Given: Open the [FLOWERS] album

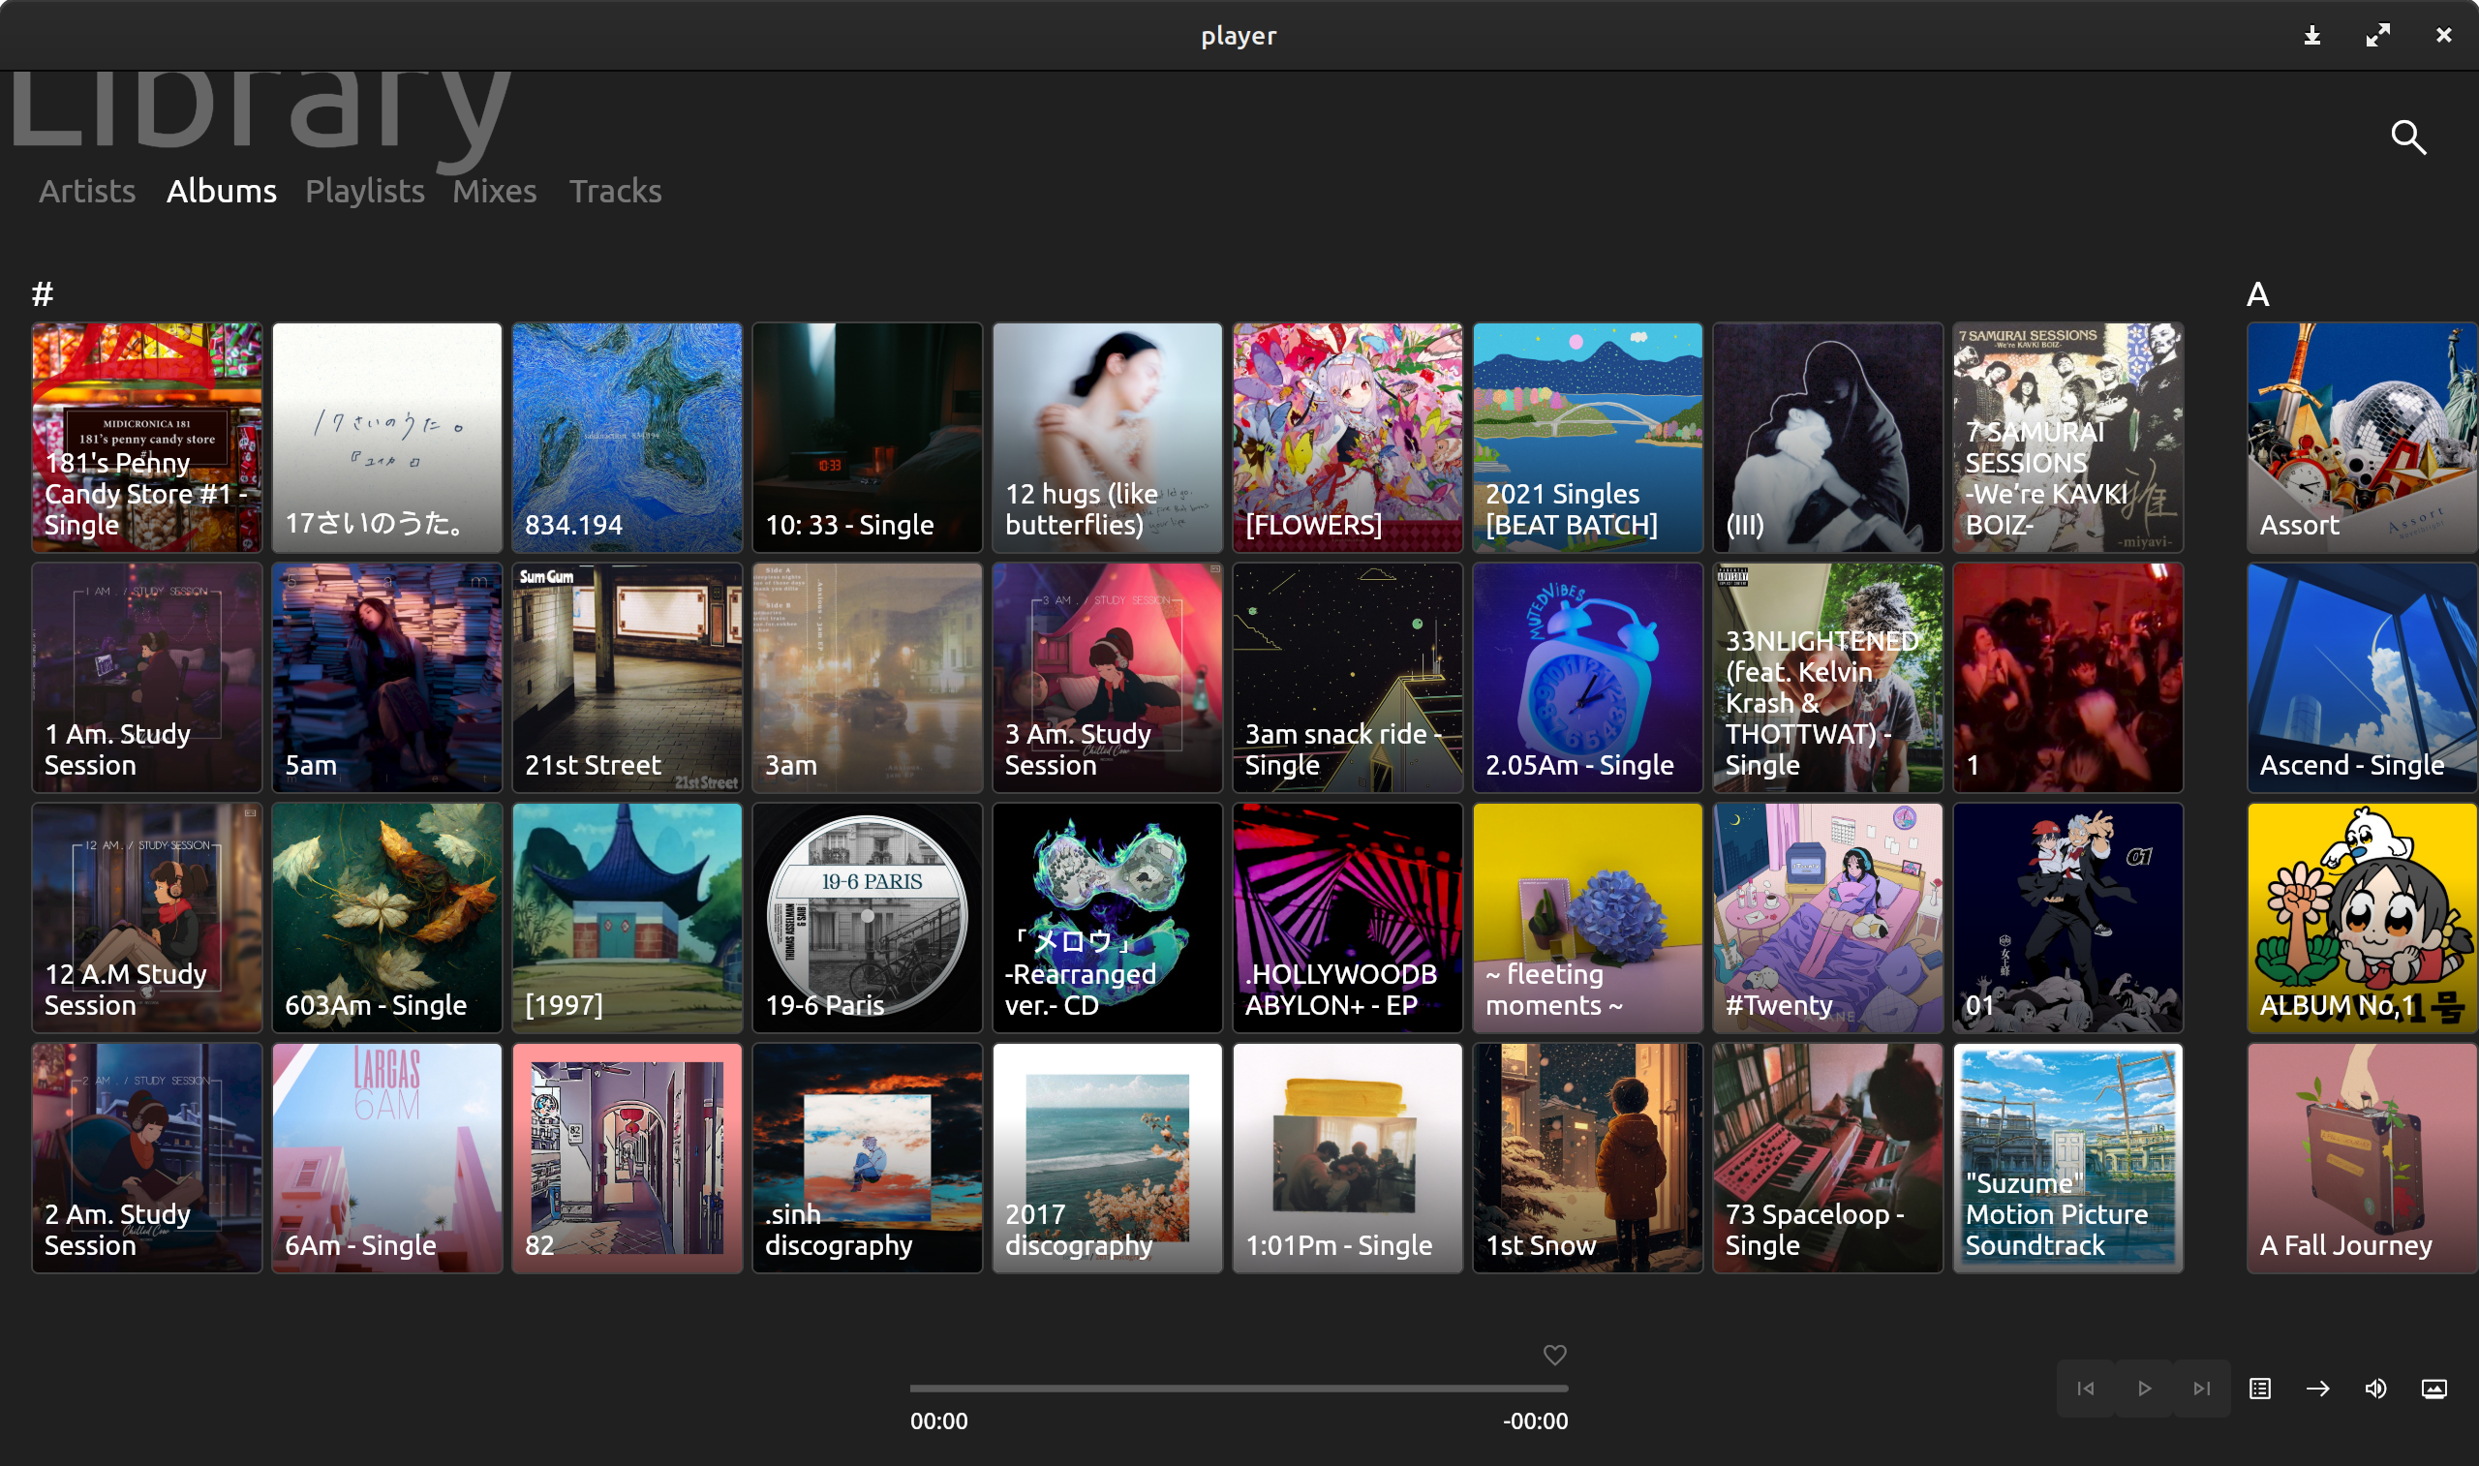Looking at the screenshot, I should coord(1347,438).
